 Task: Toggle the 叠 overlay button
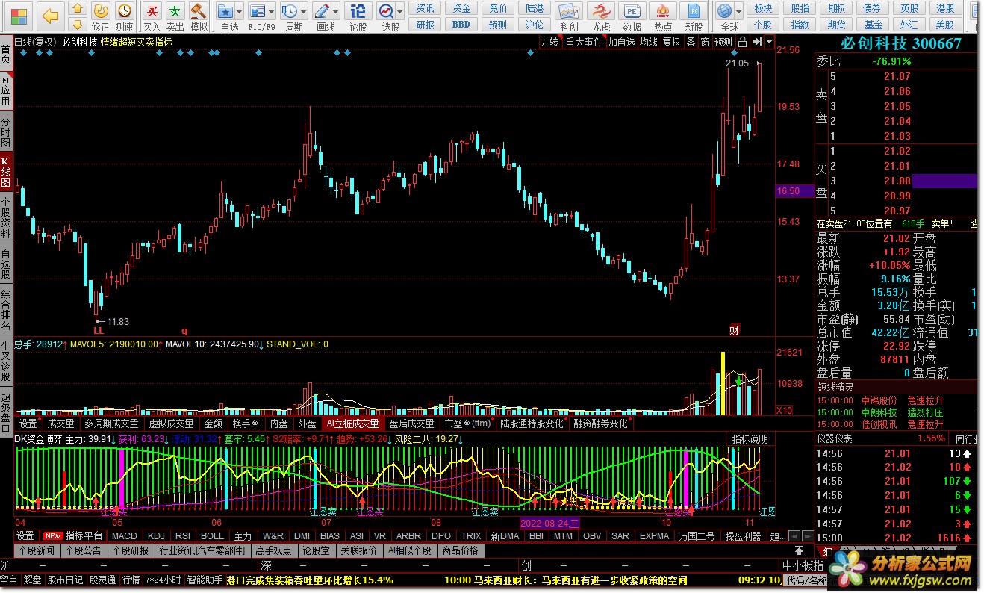pyautogui.click(x=691, y=42)
